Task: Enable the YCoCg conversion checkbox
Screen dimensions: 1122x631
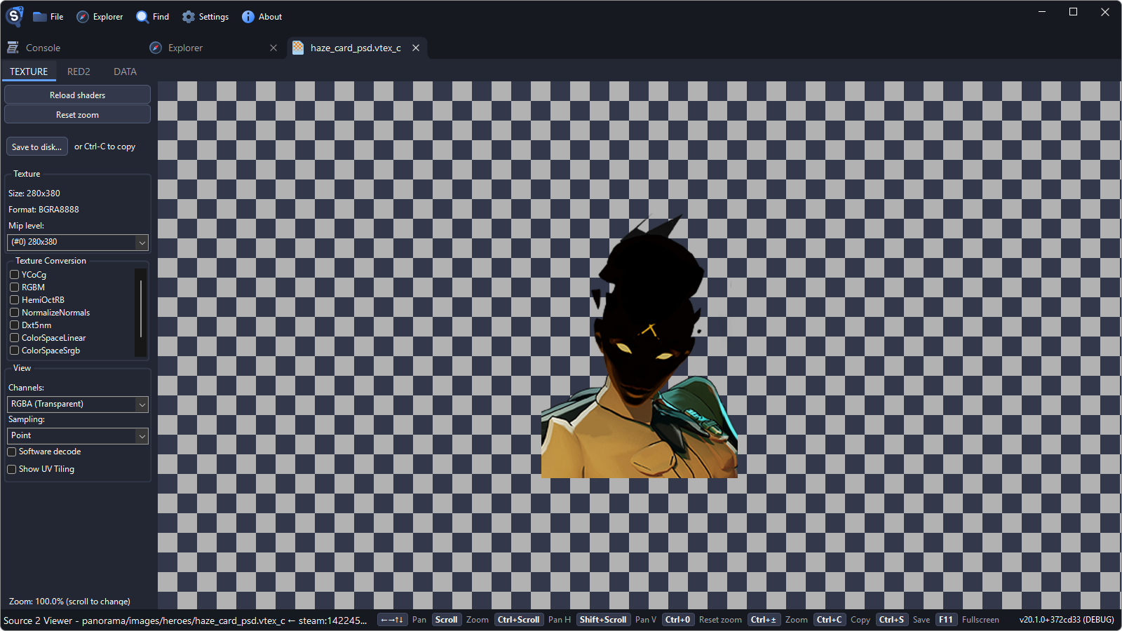Action: tap(15, 275)
